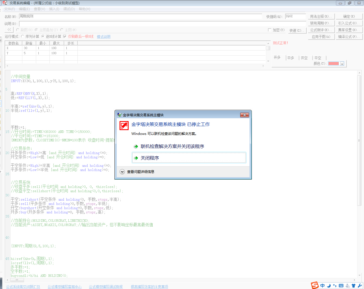The image size is (364, 289).
Task: Click the moon half-width toggle icon
Action: tap(329, 286)
